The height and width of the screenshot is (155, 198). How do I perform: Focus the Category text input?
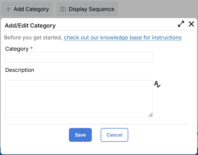(x=79, y=58)
